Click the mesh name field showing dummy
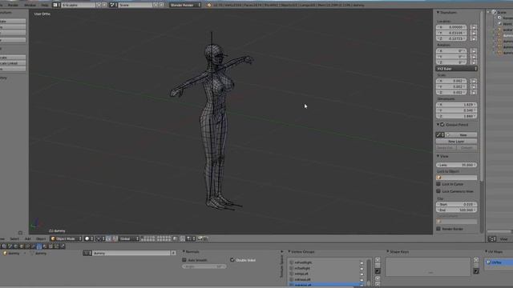 (x=131, y=253)
